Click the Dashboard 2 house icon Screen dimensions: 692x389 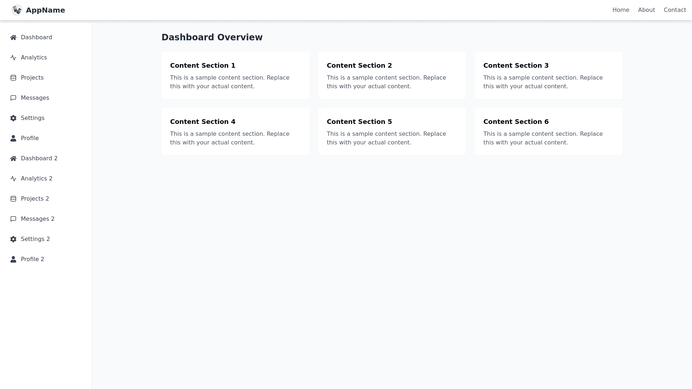(x=13, y=158)
